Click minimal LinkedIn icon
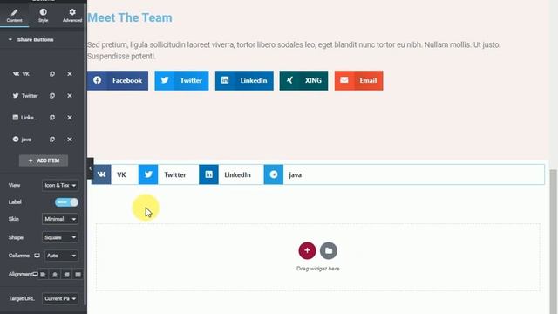This screenshot has width=558, height=314. pos(208,174)
